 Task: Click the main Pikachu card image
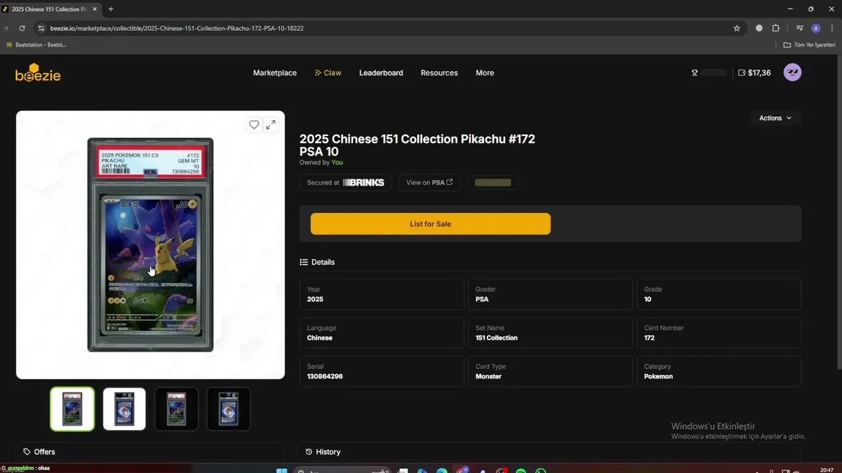point(151,244)
